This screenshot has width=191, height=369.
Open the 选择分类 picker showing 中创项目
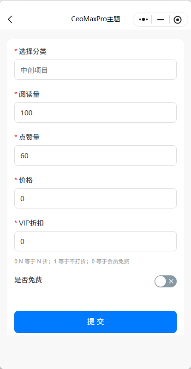pyautogui.click(x=95, y=70)
